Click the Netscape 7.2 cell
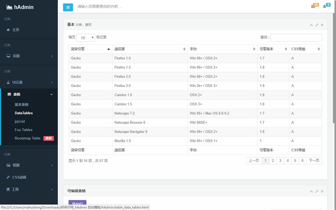336x210 pixels. click(150, 113)
